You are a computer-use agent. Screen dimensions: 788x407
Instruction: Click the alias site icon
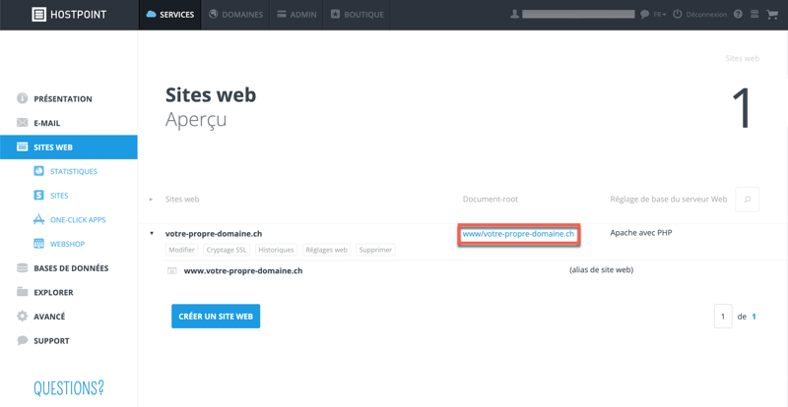point(171,271)
